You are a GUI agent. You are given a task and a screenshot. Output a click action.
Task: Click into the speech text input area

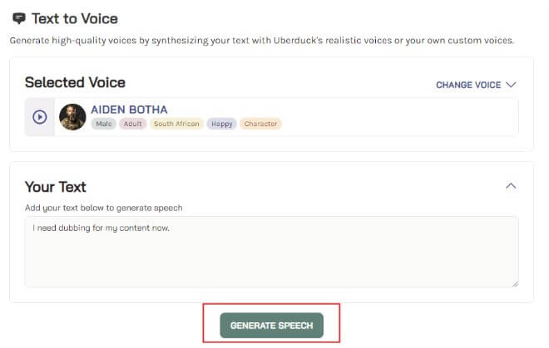point(271,252)
